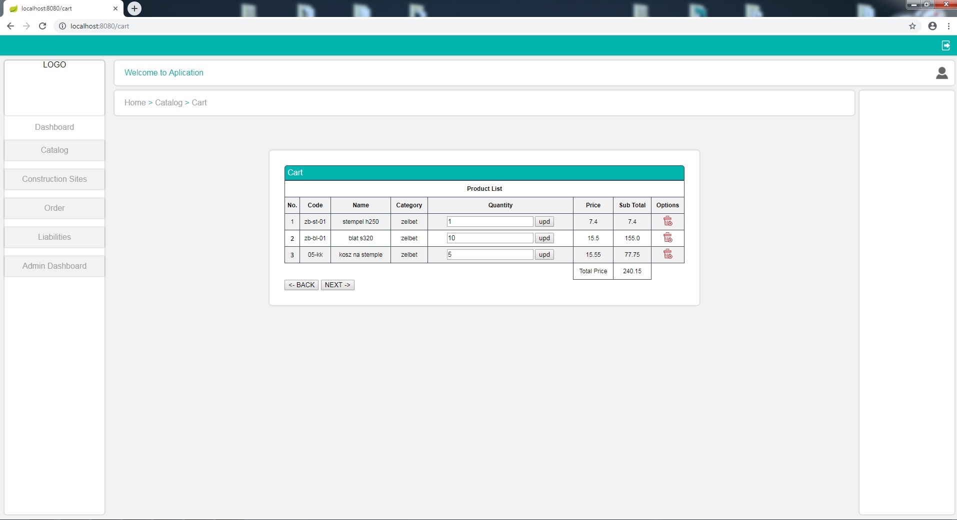Go back to the previous browser page

coord(10,26)
